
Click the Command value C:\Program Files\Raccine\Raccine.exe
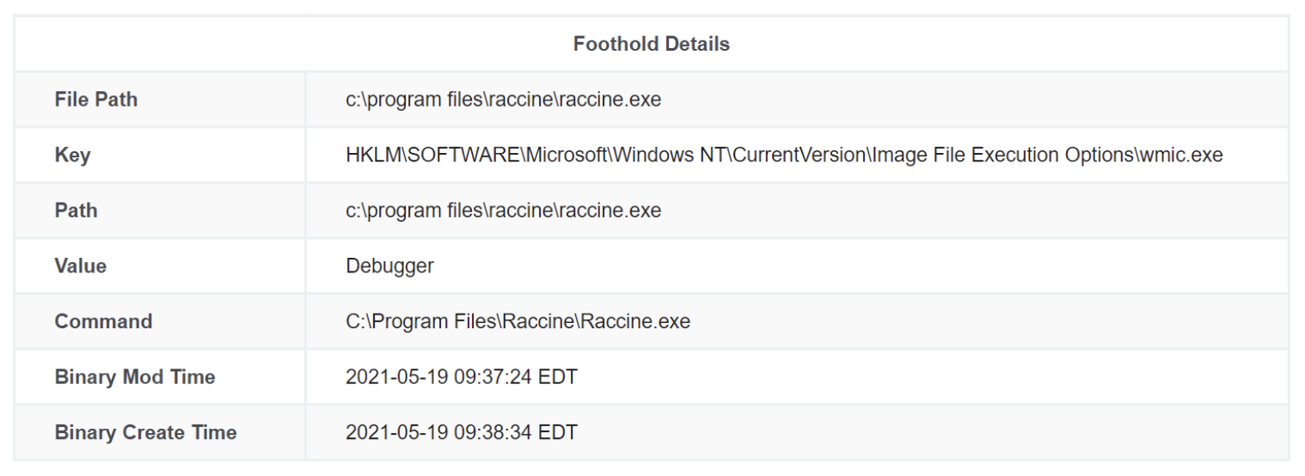(518, 321)
